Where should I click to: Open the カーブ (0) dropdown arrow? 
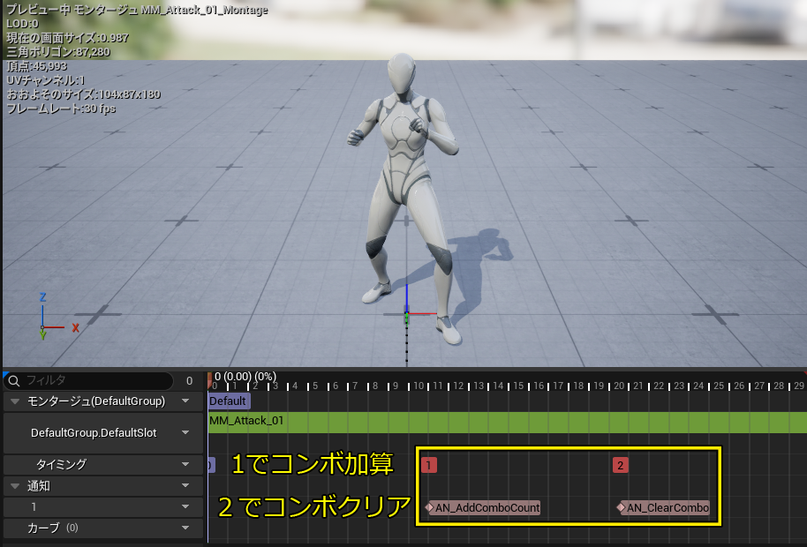click(185, 528)
